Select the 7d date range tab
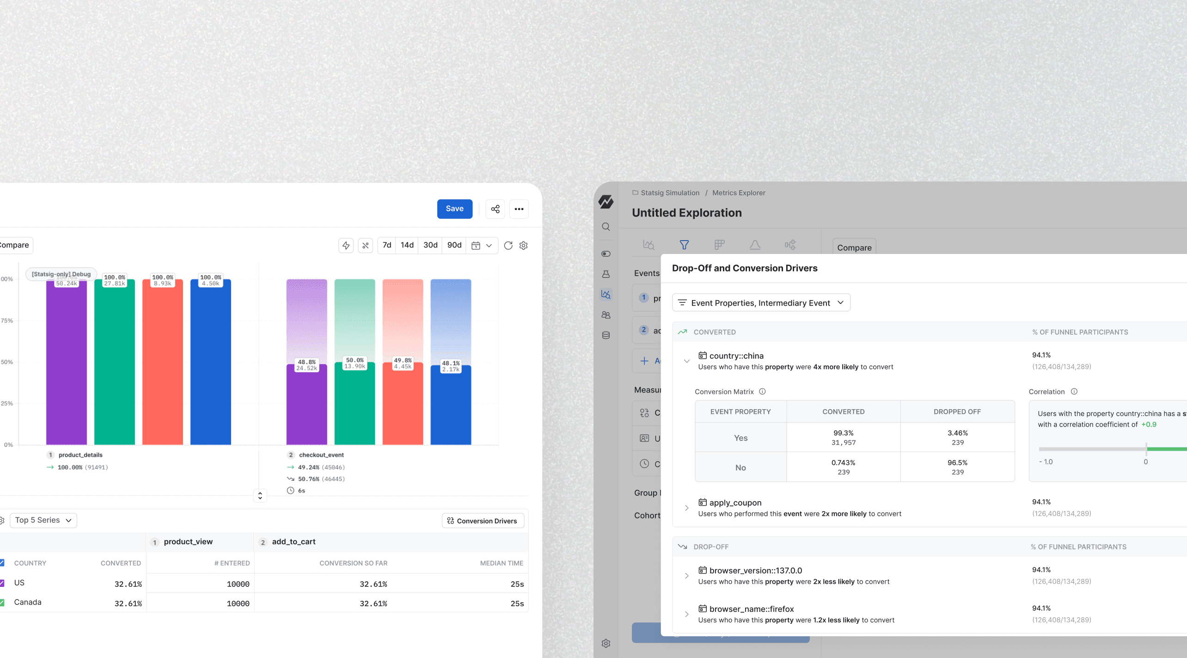 [x=387, y=245]
